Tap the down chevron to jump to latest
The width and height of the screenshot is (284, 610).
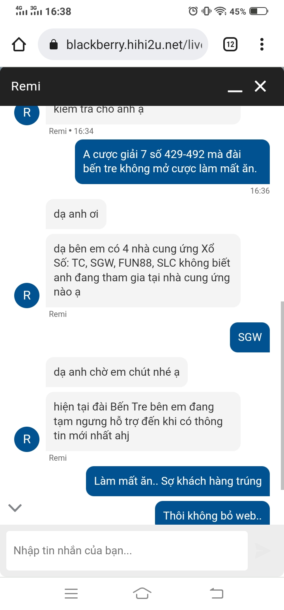click(x=15, y=508)
